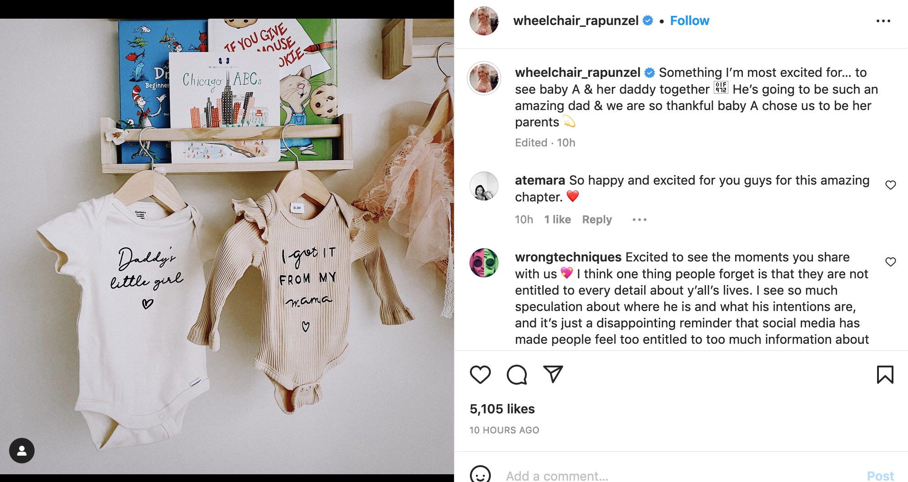Save post with bookmark icon
The width and height of the screenshot is (908, 482).
click(x=885, y=375)
